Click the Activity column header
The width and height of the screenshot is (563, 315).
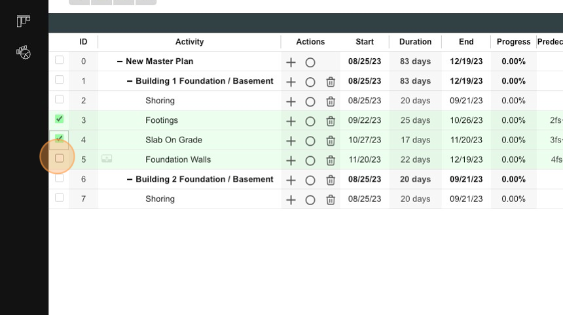point(190,42)
